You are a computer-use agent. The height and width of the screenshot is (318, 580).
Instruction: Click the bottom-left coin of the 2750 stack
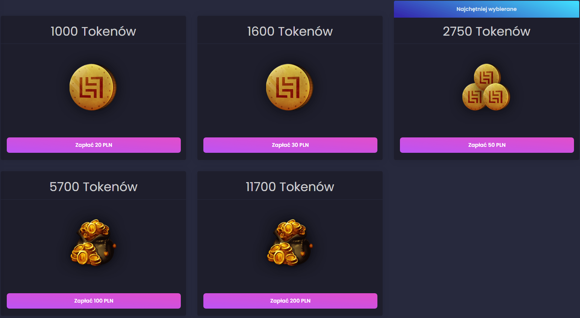point(473,97)
